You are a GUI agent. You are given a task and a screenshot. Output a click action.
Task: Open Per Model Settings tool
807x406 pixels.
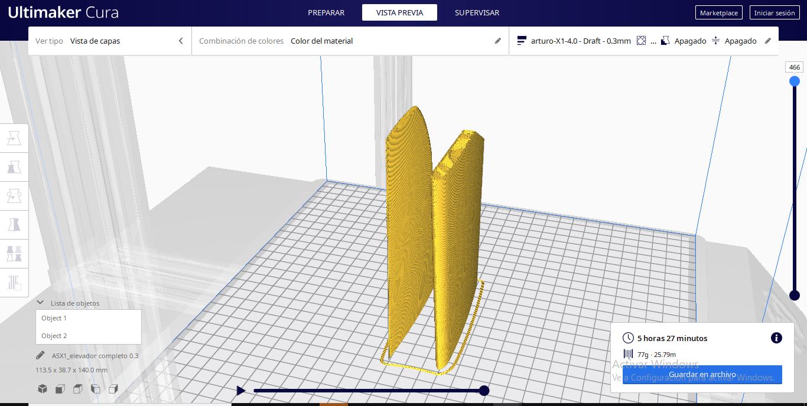point(14,253)
